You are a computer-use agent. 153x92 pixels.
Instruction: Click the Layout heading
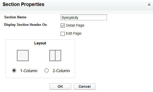pos(40,43)
